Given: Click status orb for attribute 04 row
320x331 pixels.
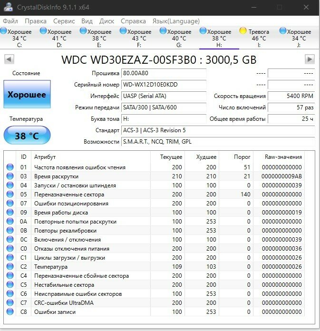Looking at the screenshot, I should 10,185.
